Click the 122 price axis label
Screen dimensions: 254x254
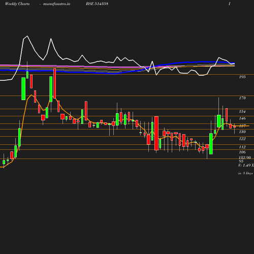(x=242, y=139)
